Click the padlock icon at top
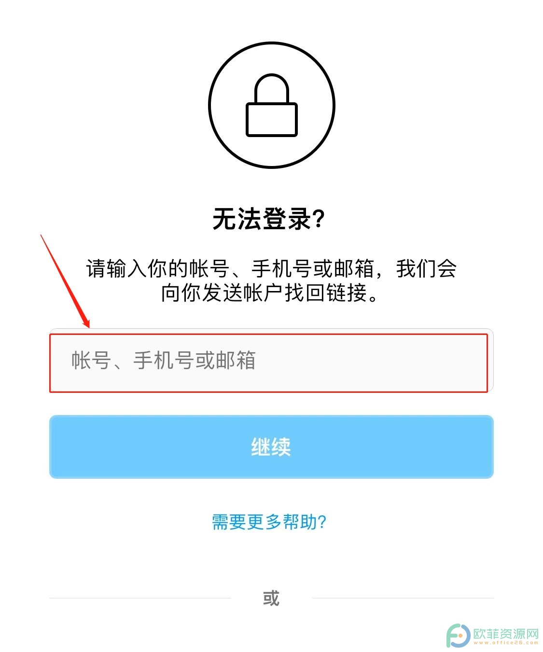The height and width of the screenshot is (652, 543). tap(272, 106)
